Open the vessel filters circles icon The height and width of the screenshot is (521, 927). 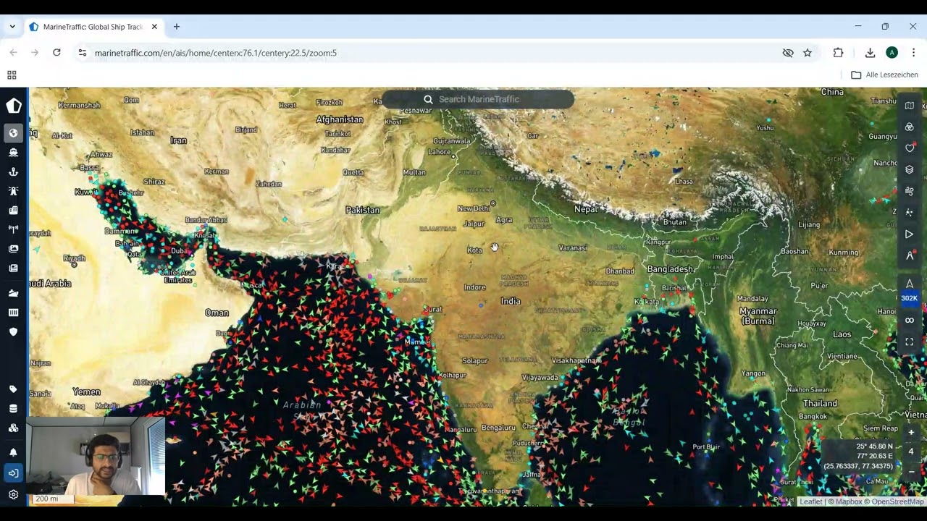pos(909,127)
